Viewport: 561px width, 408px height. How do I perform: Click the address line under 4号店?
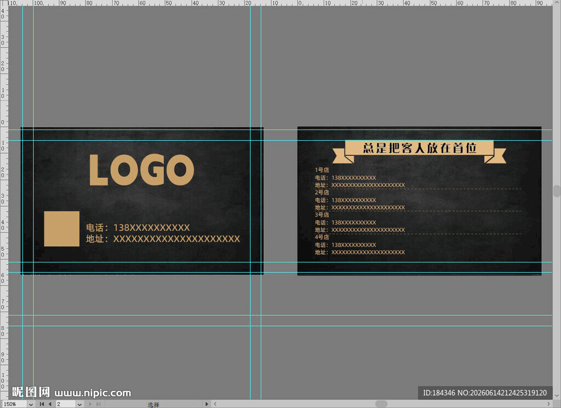[x=359, y=252]
